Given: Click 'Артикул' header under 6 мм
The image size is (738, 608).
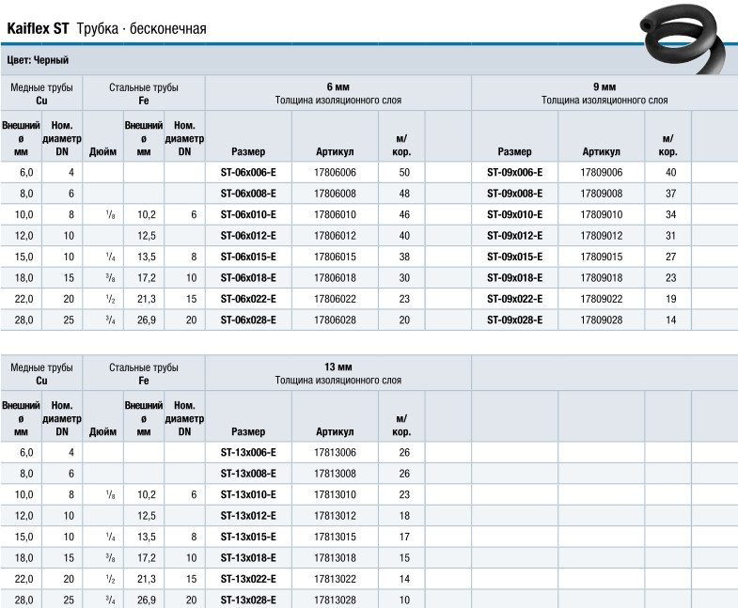Looking at the screenshot, I should pos(335,152).
